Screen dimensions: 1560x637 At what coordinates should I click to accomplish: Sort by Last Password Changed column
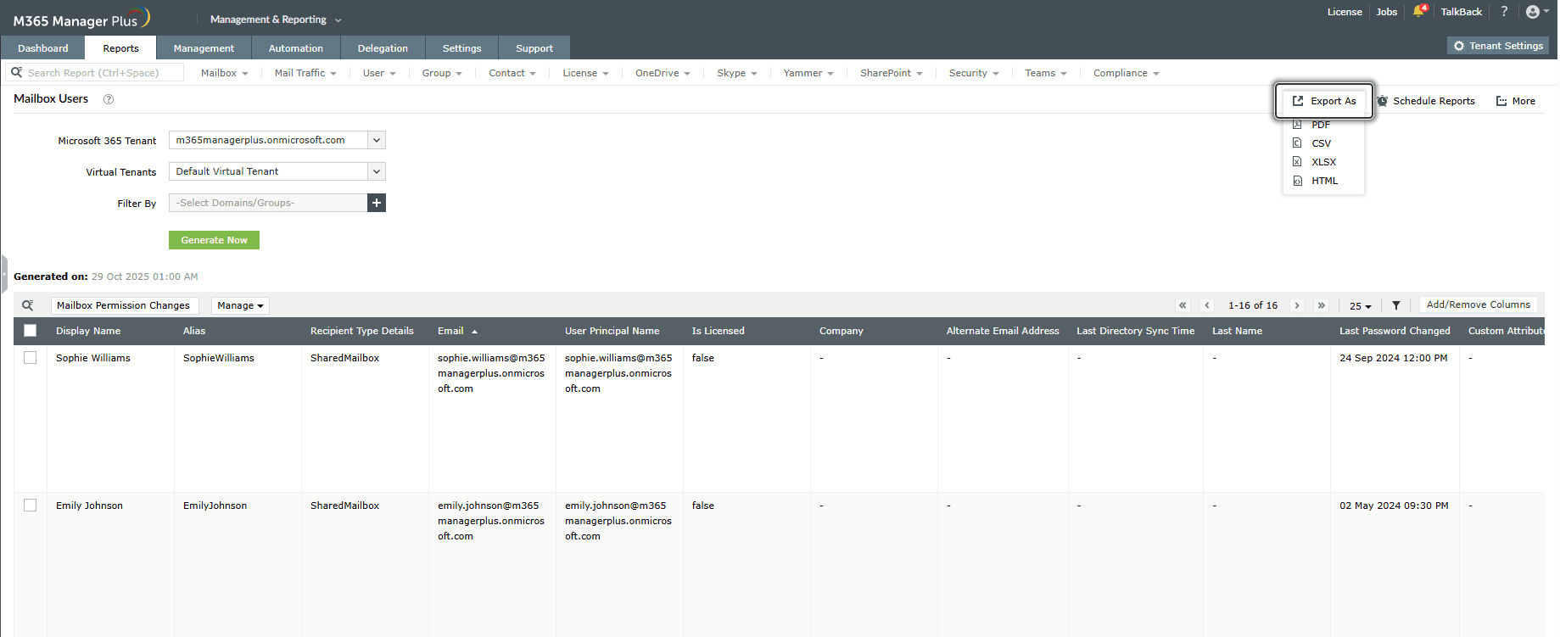1395,331
